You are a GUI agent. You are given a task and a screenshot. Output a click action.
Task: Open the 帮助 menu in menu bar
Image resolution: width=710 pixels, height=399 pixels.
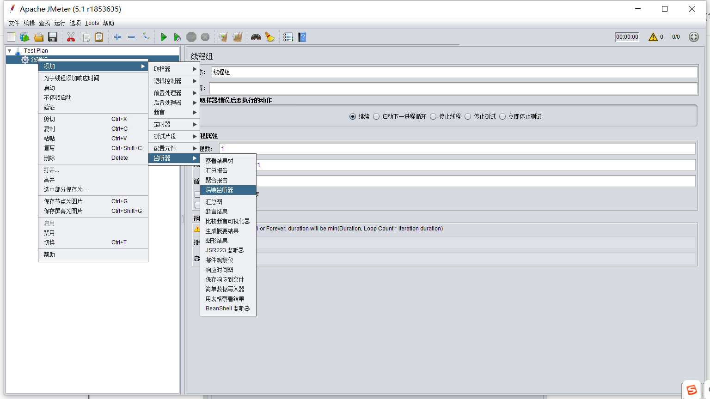(x=109, y=23)
